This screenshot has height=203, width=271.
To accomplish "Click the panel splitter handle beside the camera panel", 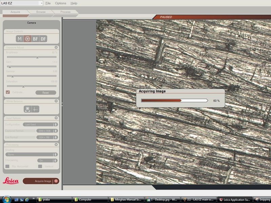I will (62, 104).
